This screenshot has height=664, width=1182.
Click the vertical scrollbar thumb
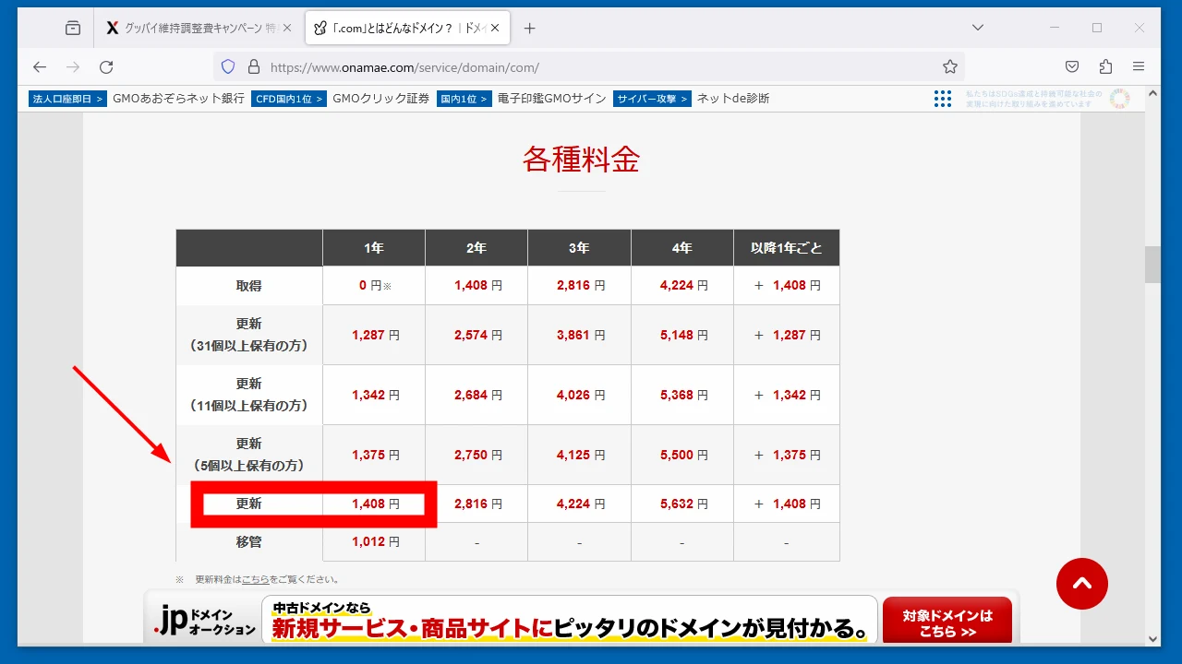coord(1152,265)
